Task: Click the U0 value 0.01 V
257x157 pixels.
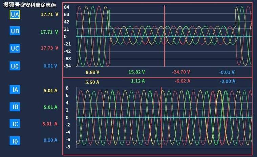Action: coord(50,66)
